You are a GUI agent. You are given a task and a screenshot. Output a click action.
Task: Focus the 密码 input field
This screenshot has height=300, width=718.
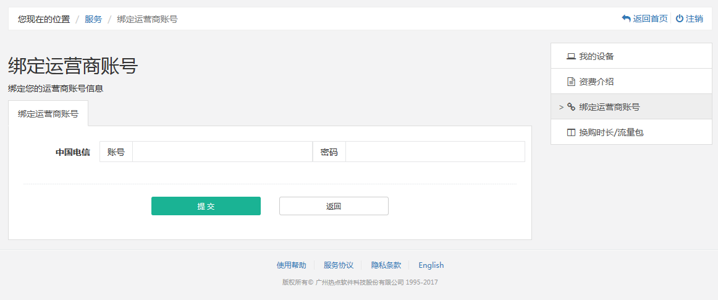434,152
